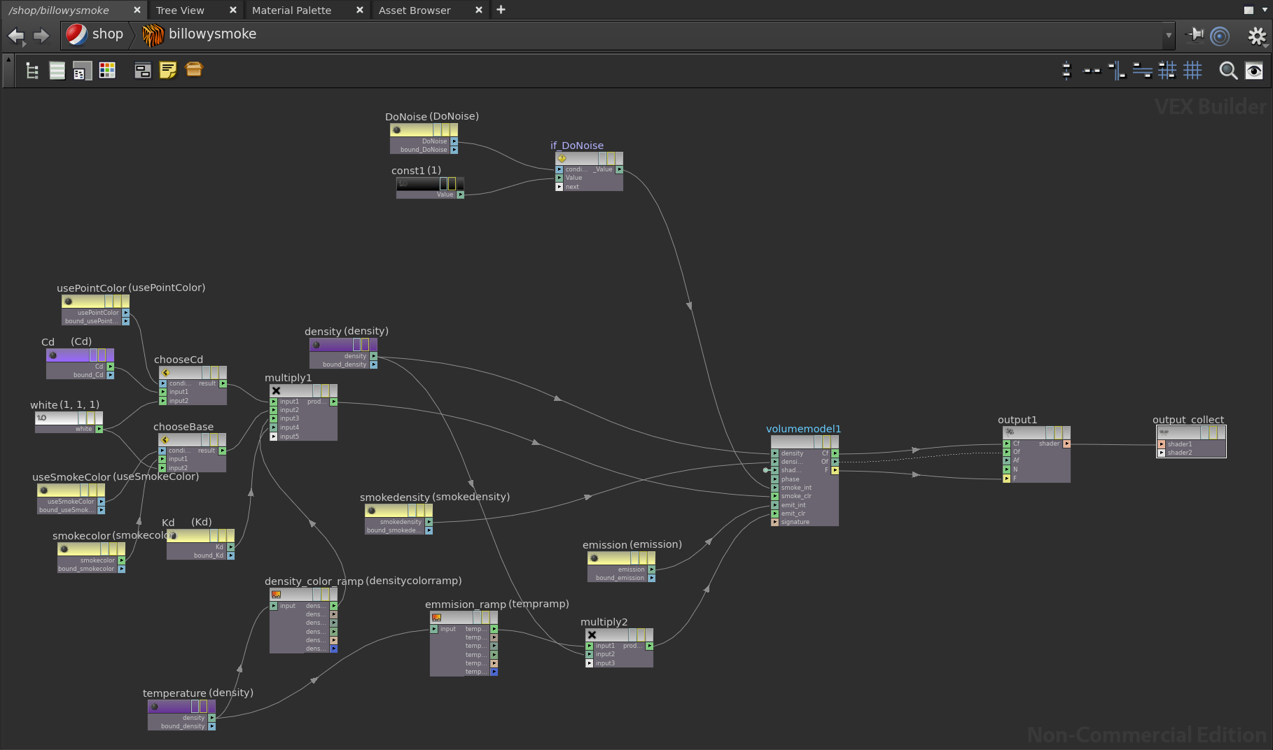Open the path bar dropdown arrow

[x=1169, y=35]
